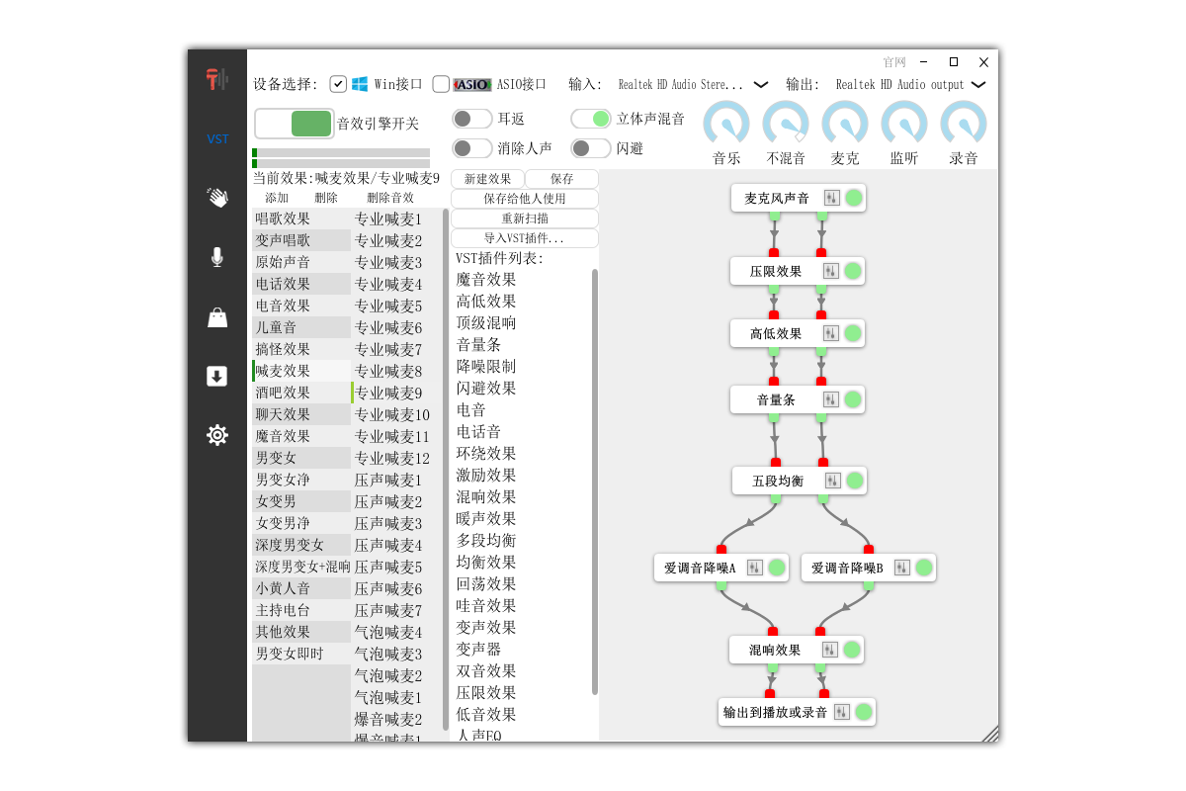1186x791 pixels.
Task: Open the clapping hands sound effects panel
Action: tap(217, 198)
